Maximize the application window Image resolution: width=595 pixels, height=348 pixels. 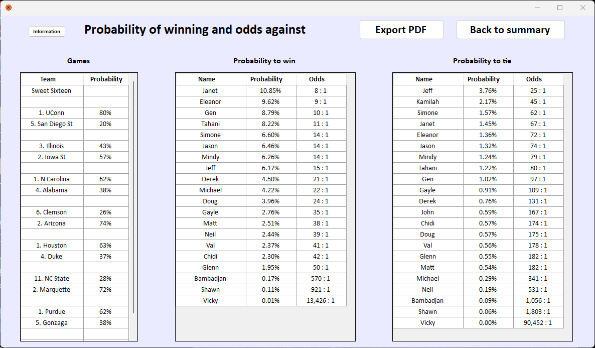(x=560, y=8)
